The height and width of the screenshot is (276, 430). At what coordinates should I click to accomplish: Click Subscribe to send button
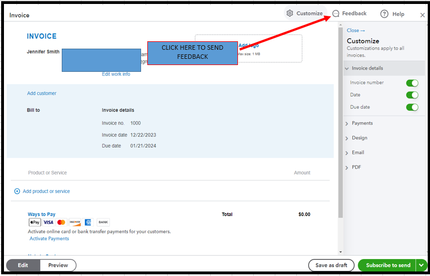[x=387, y=265]
